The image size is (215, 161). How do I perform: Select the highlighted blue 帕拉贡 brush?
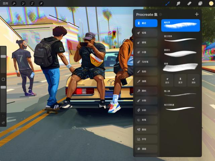(x=181, y=25)
